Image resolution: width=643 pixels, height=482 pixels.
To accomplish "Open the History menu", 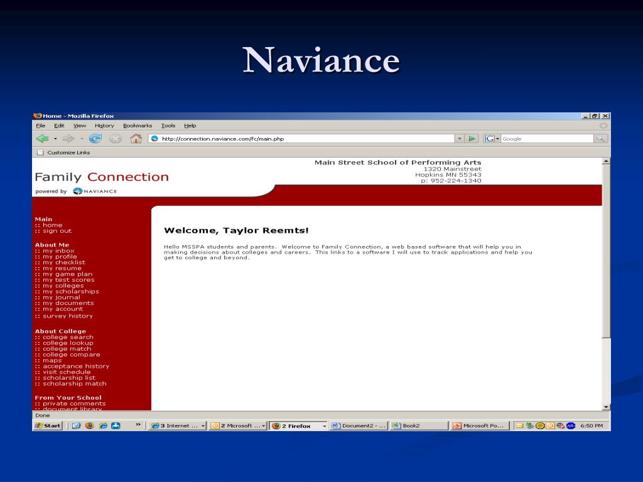I will [x=104, y=126].
